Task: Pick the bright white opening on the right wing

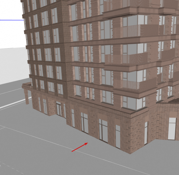Action: [172, 129]
